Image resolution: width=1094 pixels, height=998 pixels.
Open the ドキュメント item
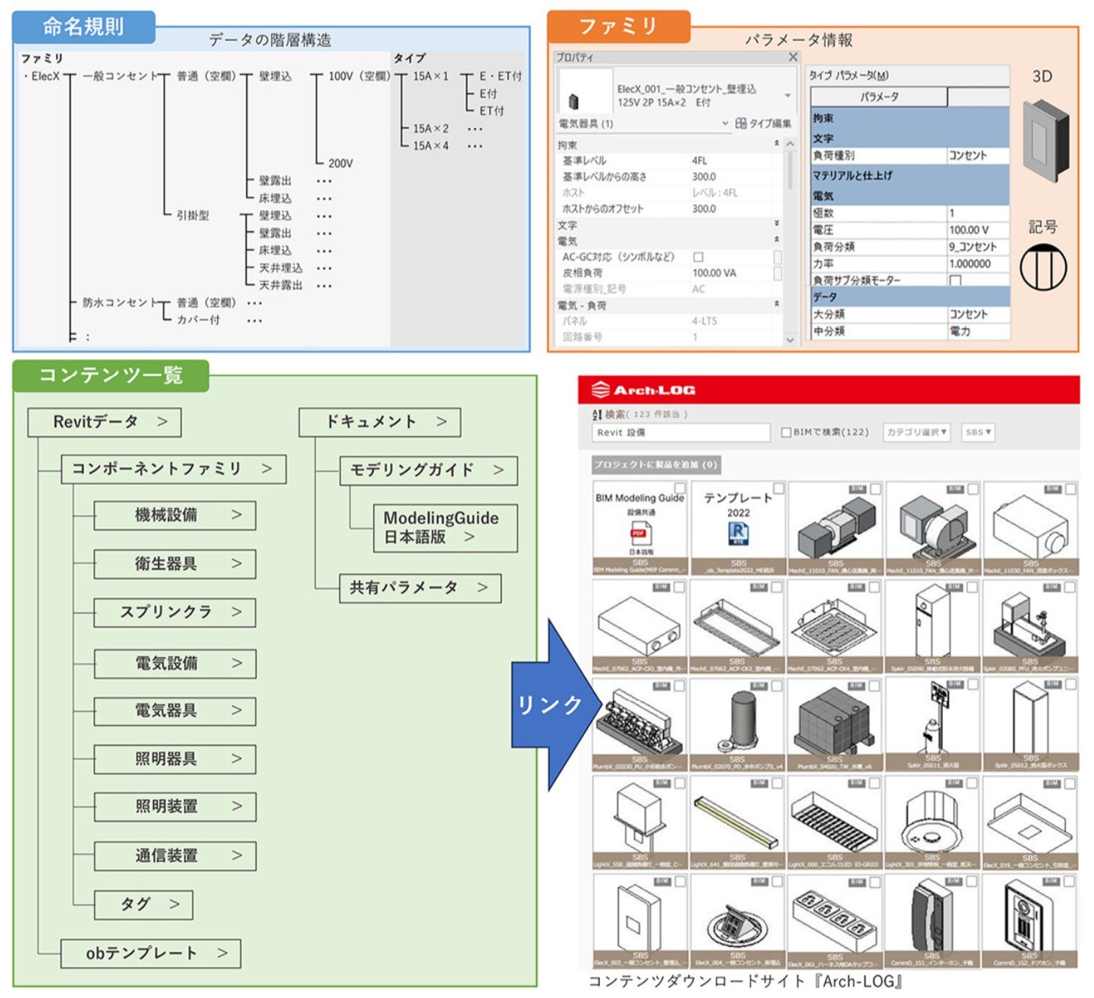click(380, 422)
